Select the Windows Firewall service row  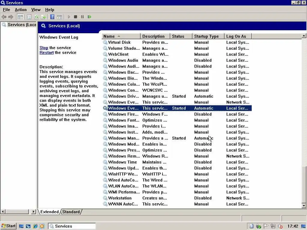177,114
